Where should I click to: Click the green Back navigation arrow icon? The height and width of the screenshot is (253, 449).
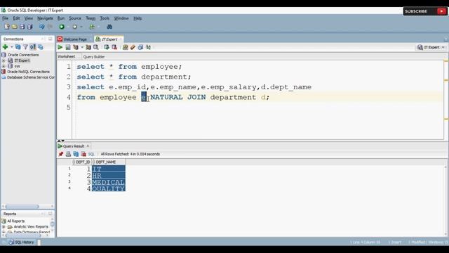pyautogui.click(x=62, y=27)
